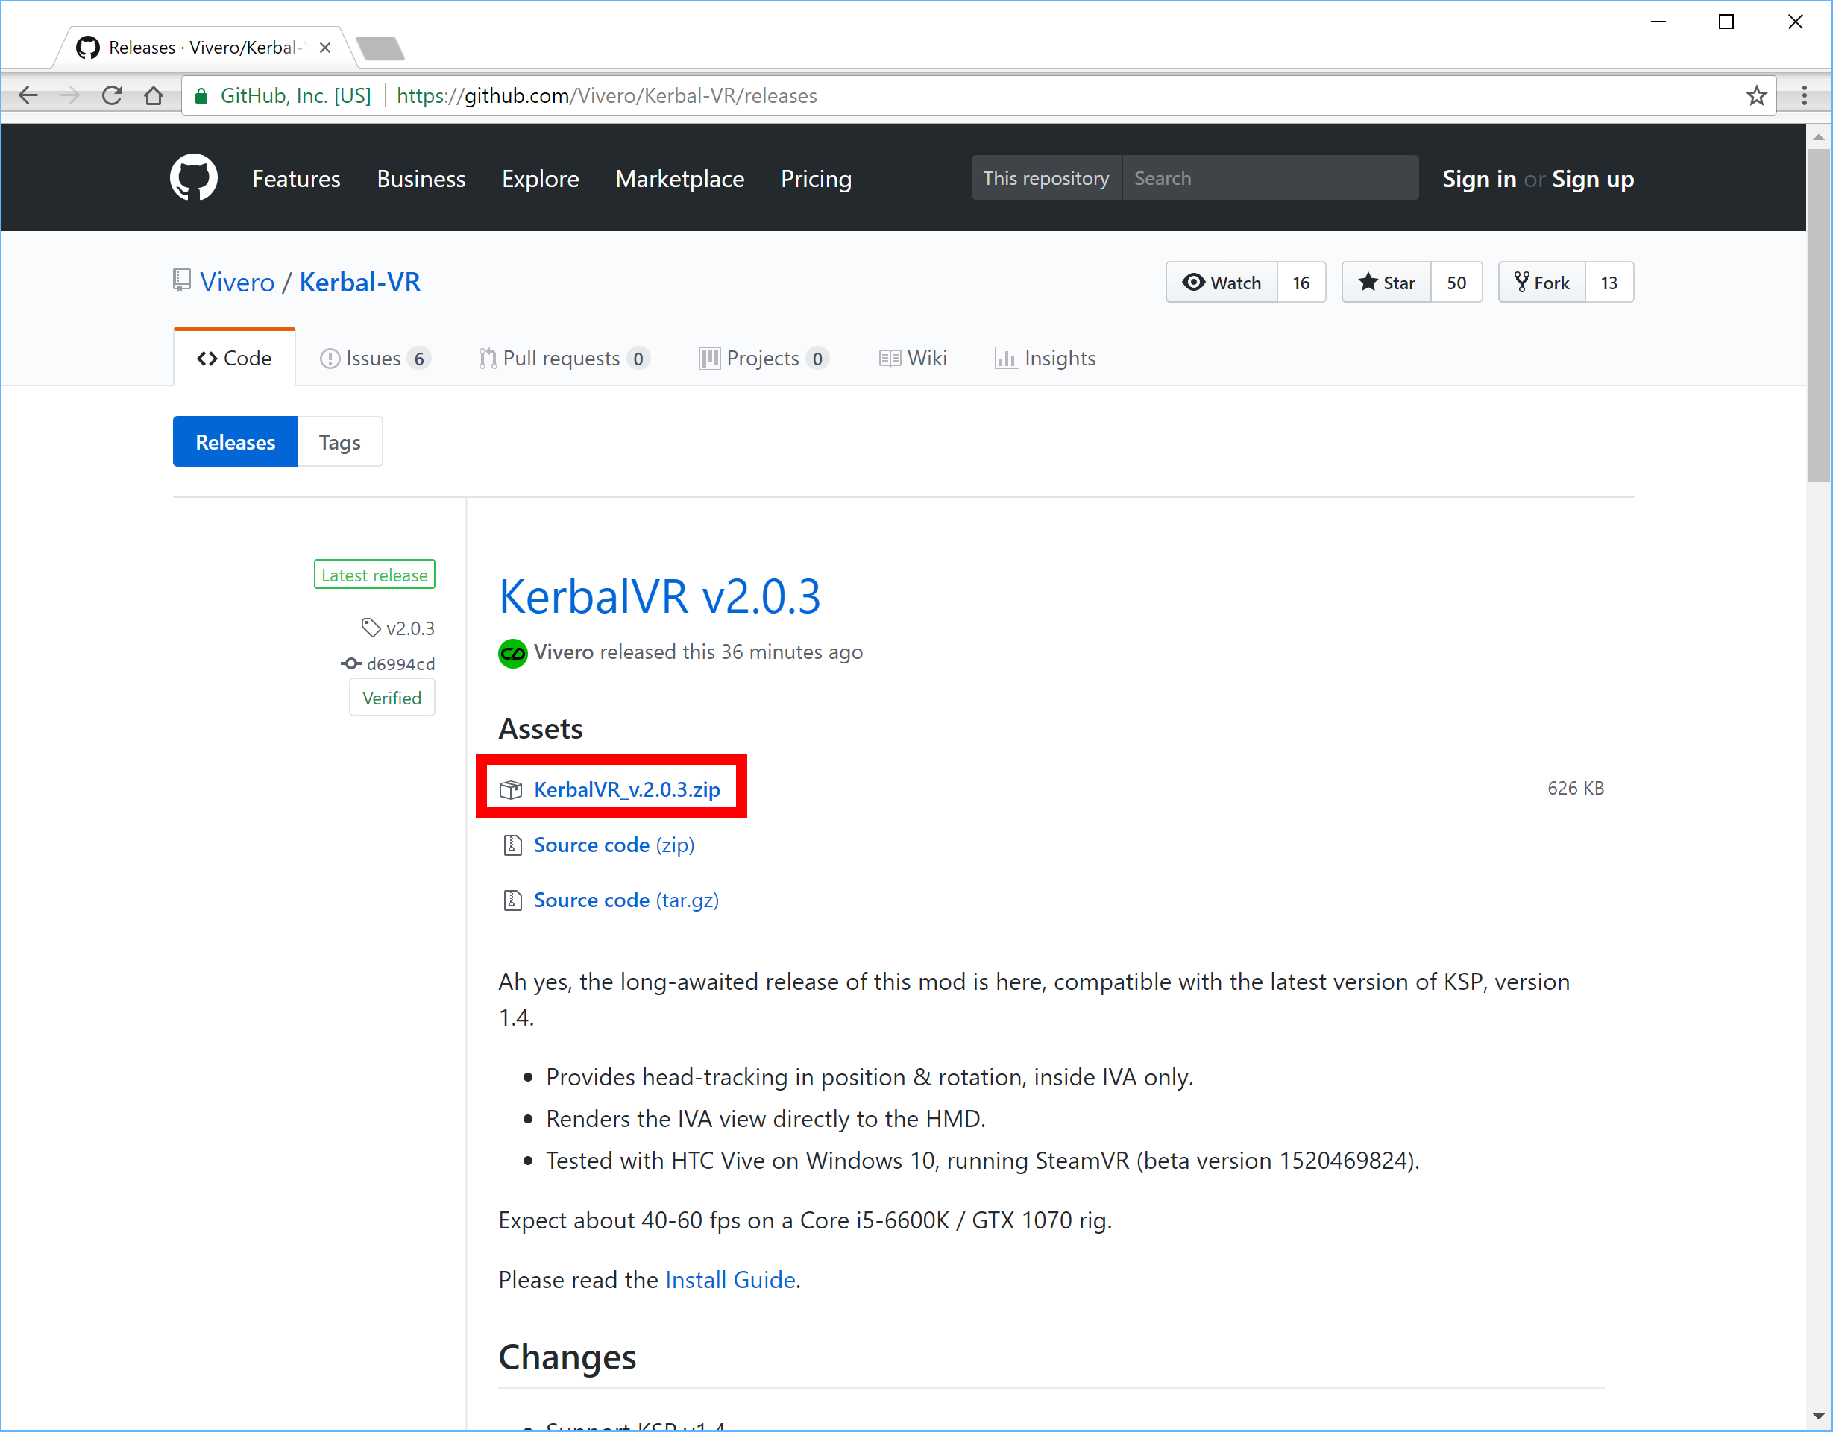Click the KerbalVR_v.2.0.3.zip download link

[x=625, y=789]
